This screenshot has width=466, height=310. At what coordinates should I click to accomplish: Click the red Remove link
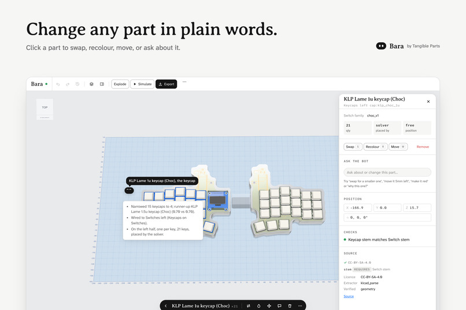[423, 147]
